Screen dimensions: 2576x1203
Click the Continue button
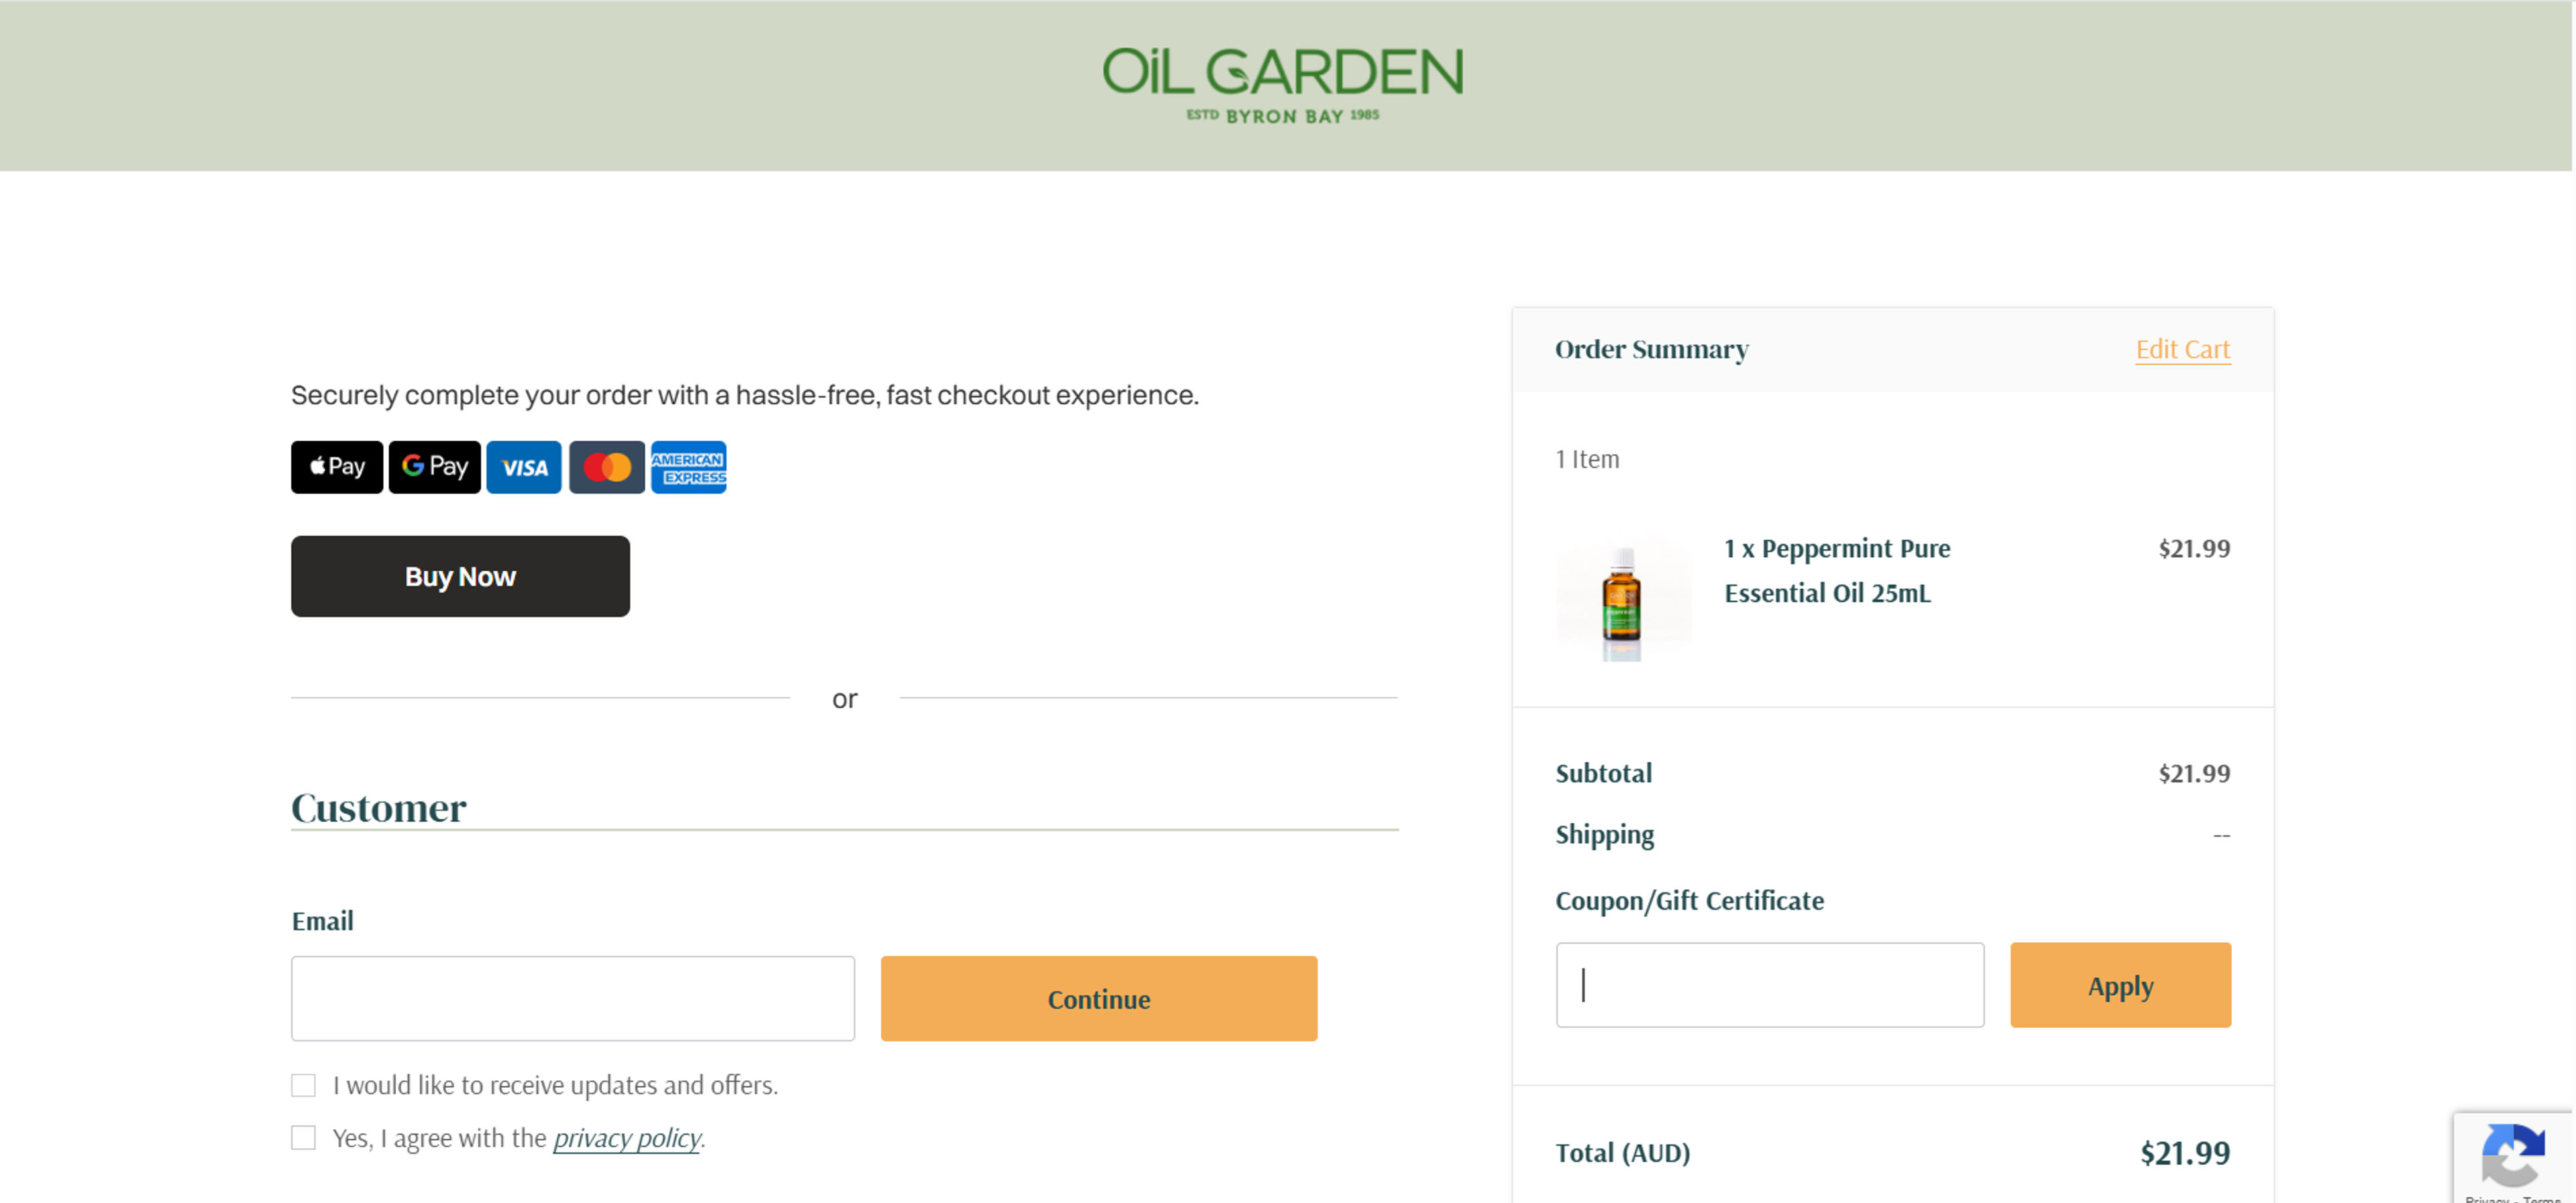point(1099,999)
